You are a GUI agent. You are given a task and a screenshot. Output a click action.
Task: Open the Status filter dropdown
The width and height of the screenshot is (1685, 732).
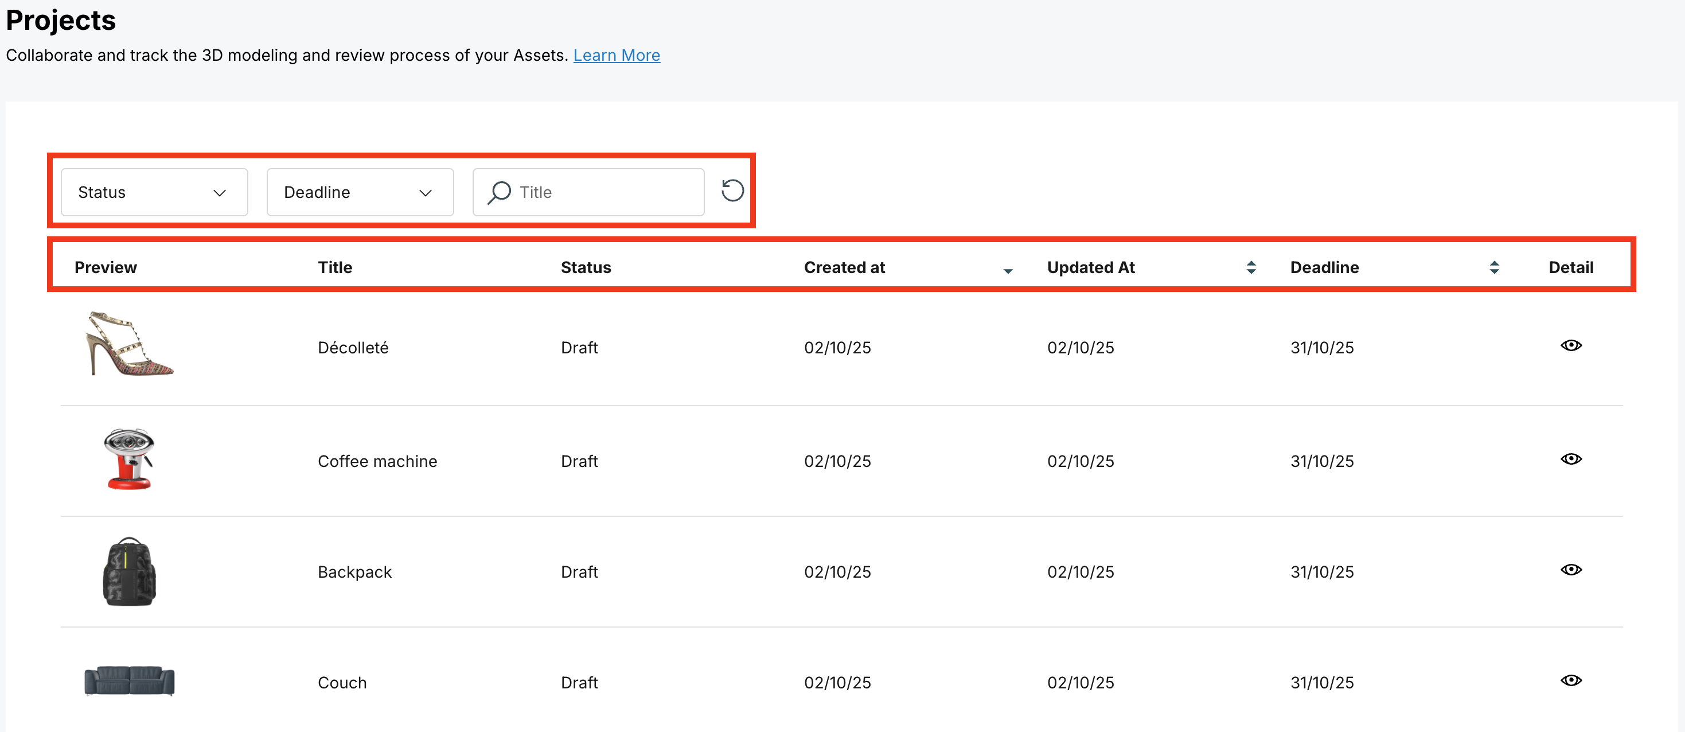click(154, 192)
